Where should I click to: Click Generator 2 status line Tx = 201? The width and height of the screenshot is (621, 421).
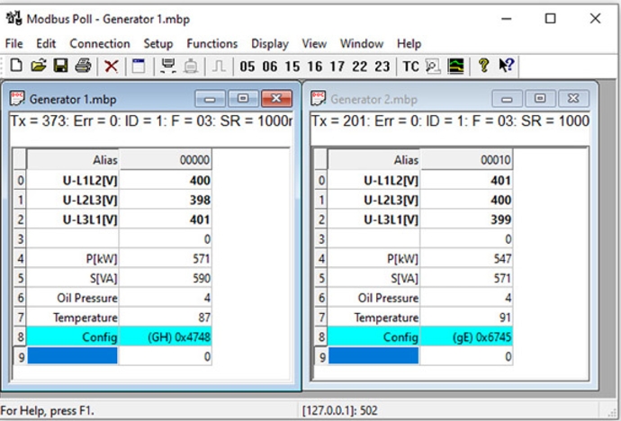450,121
